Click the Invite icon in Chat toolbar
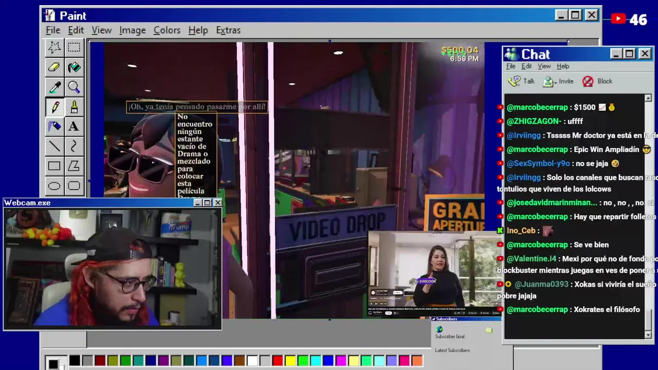Image resolution: width=658 pixels, height=370 pixels. pos(549,81)
